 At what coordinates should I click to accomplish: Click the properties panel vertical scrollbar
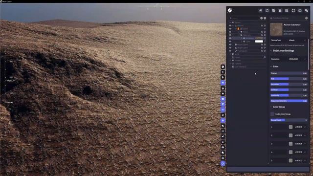(x=309, y=54)
